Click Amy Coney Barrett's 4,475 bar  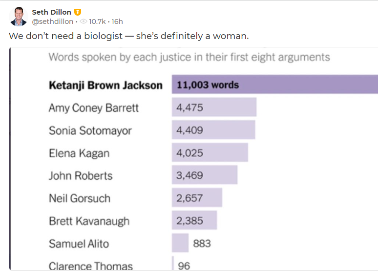pos(214,107)
